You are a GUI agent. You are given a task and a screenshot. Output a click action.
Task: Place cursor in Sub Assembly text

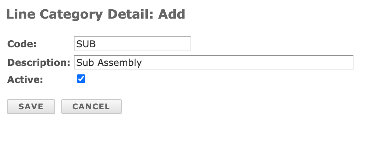(109, 63)
